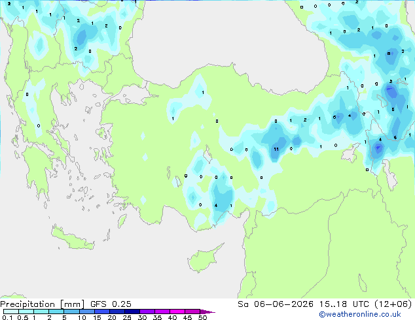
Task: Pick the 1–2 mm legend color box
Action: click(41, 312)
